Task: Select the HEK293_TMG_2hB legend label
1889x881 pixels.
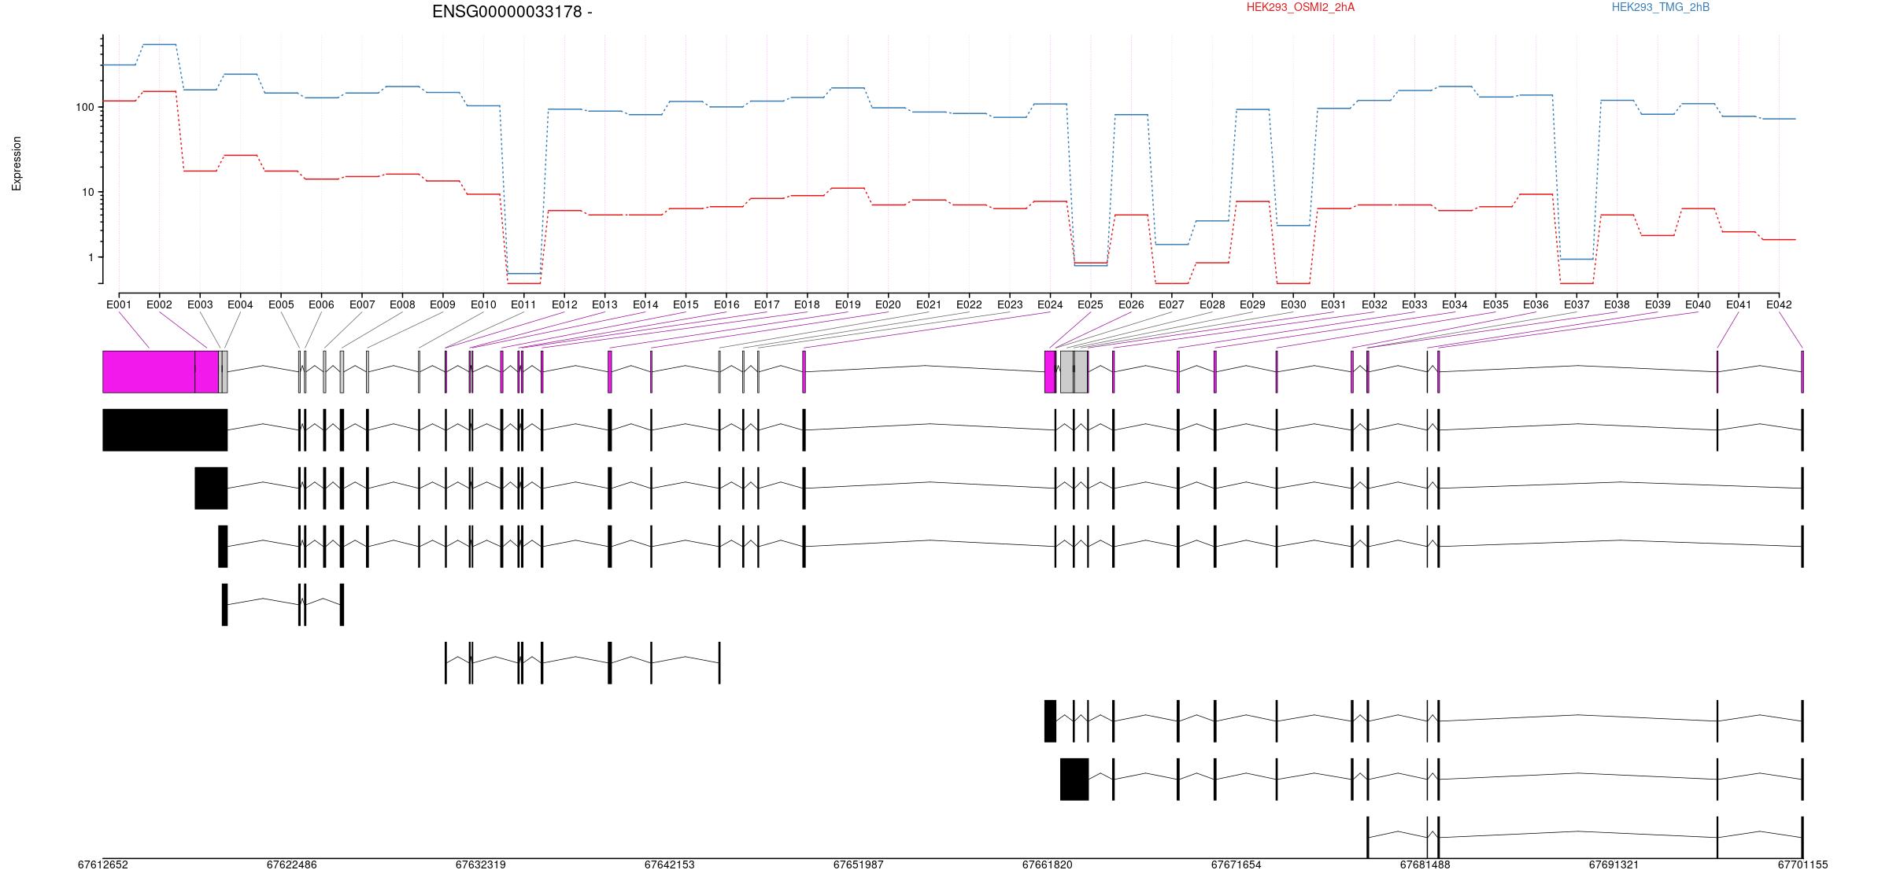Action: [x=1661, y=7]
